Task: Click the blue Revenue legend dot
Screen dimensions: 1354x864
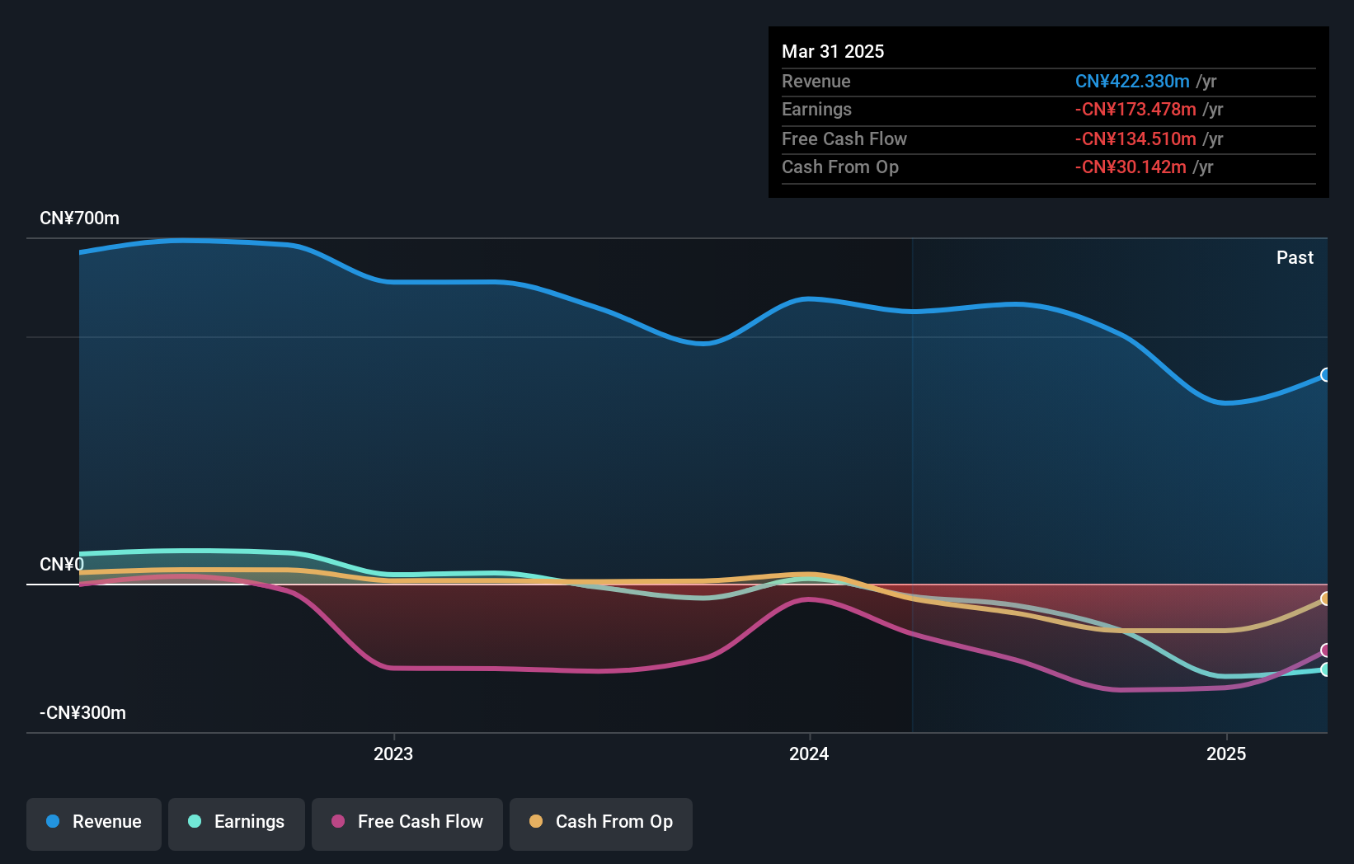Action: point(53,821)
